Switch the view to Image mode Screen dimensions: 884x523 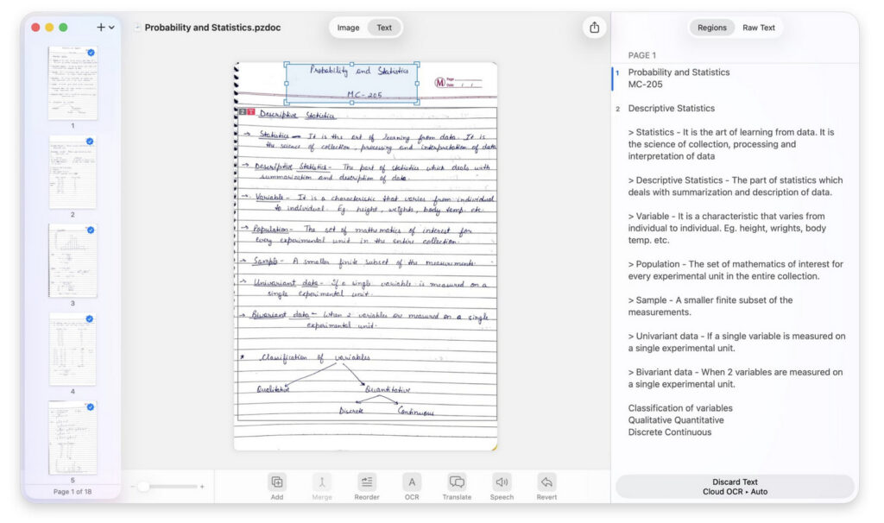(x=348, y=28)
